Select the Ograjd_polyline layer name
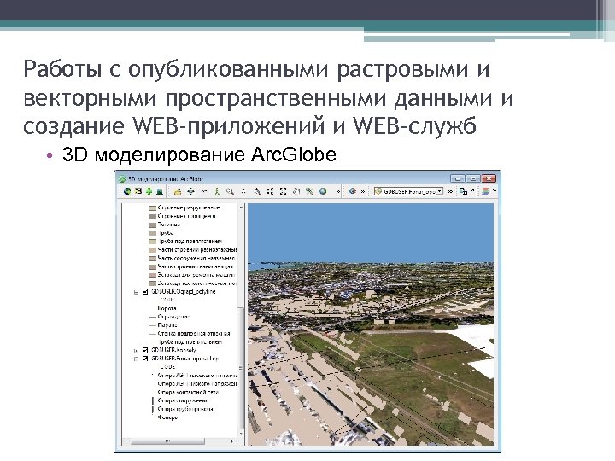 pyautogui.click(x=183, y=292)
